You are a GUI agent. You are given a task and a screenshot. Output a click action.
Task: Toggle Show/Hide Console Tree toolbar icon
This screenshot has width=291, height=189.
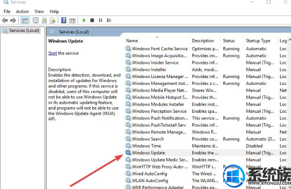point(25,21)
